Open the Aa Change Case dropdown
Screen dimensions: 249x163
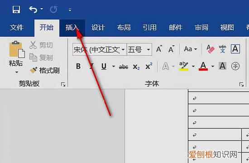[191, 49]
